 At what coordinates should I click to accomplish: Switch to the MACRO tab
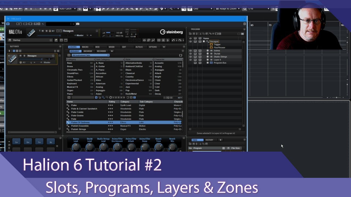coord(85,47)
